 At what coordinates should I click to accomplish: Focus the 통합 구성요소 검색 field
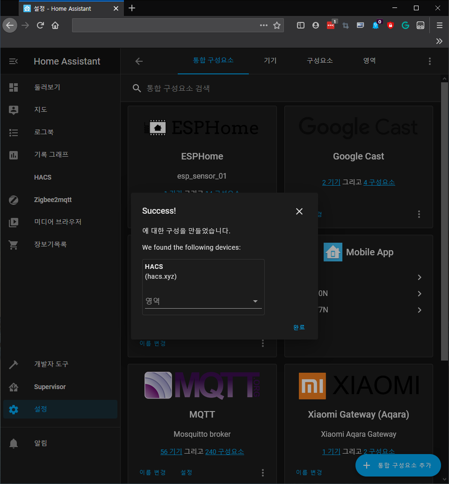point(280,88)
